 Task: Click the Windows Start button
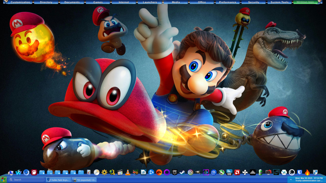(4, 180)
